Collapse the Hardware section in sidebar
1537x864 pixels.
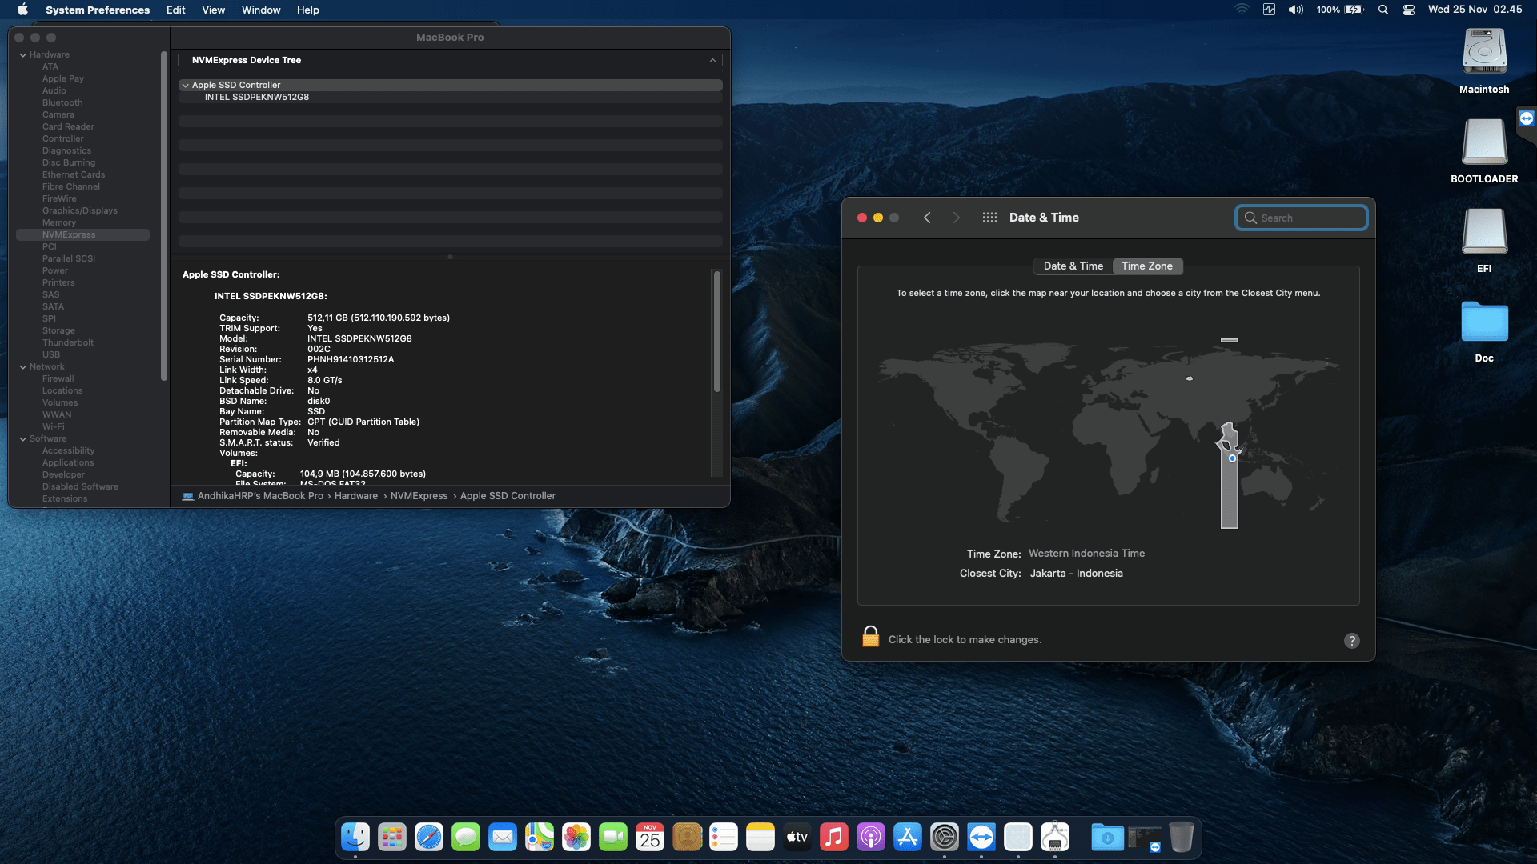tap(23, 55)
